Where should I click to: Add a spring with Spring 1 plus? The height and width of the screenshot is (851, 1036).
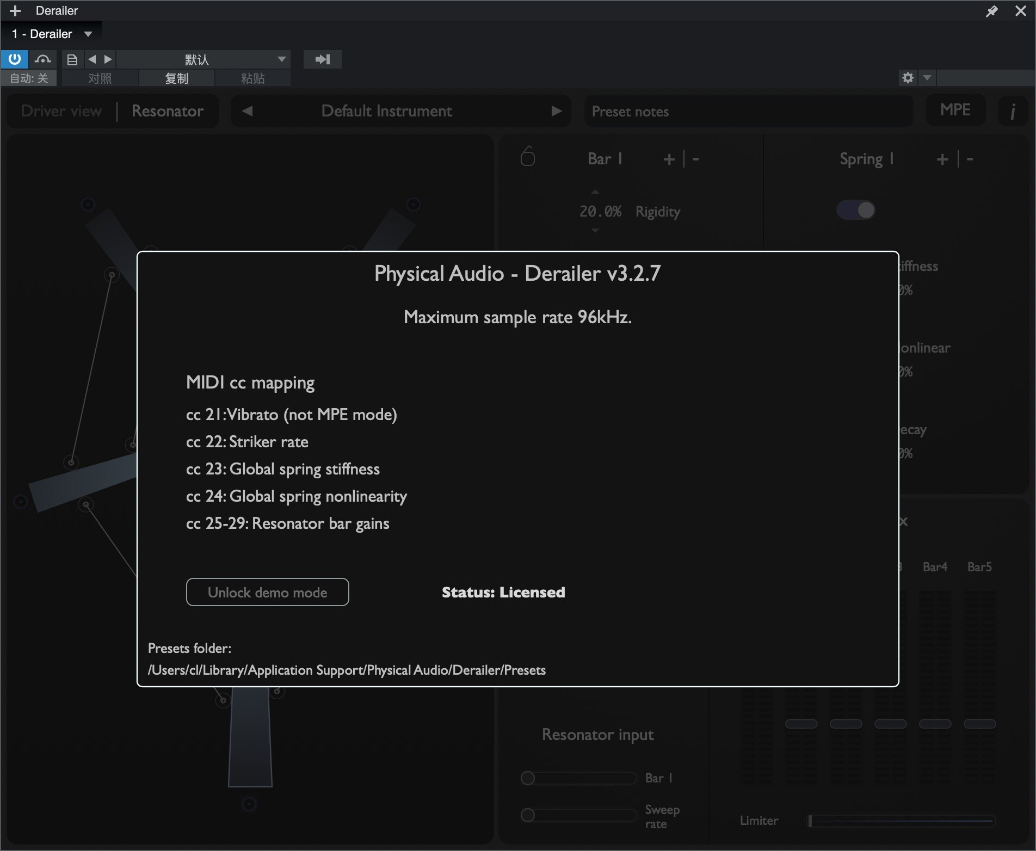point(942,159)
